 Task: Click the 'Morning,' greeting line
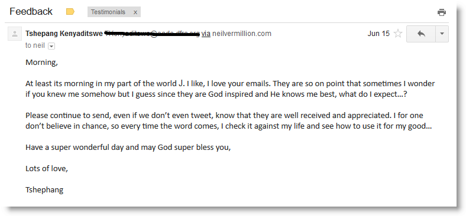pos(41,63)
